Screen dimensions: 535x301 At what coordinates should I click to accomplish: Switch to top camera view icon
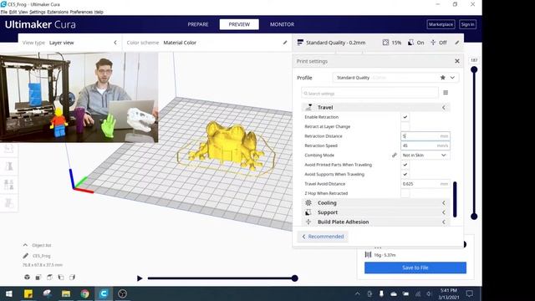click(49, 277)
